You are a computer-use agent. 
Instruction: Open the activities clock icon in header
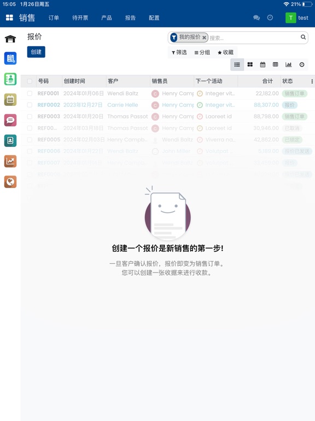(x=270, y=18)
